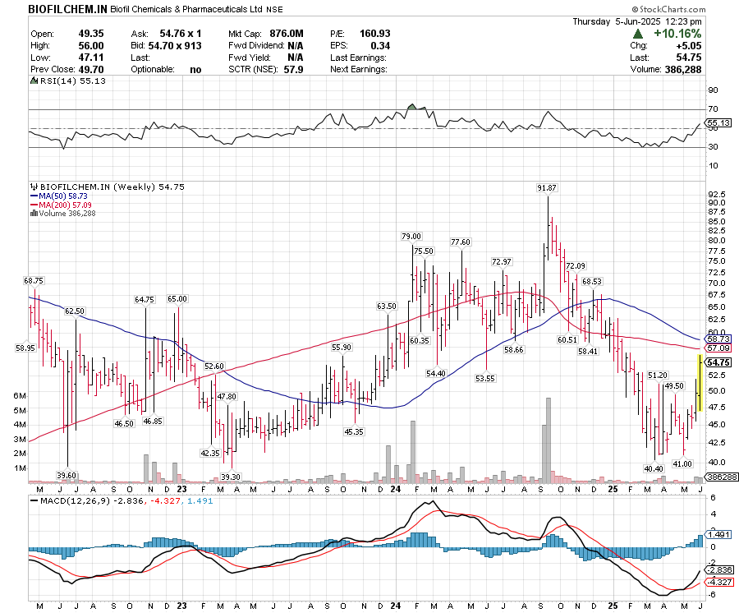Click the Optionable value no
This screenshot has height=613, width=739.
click(x=195, y=69)
